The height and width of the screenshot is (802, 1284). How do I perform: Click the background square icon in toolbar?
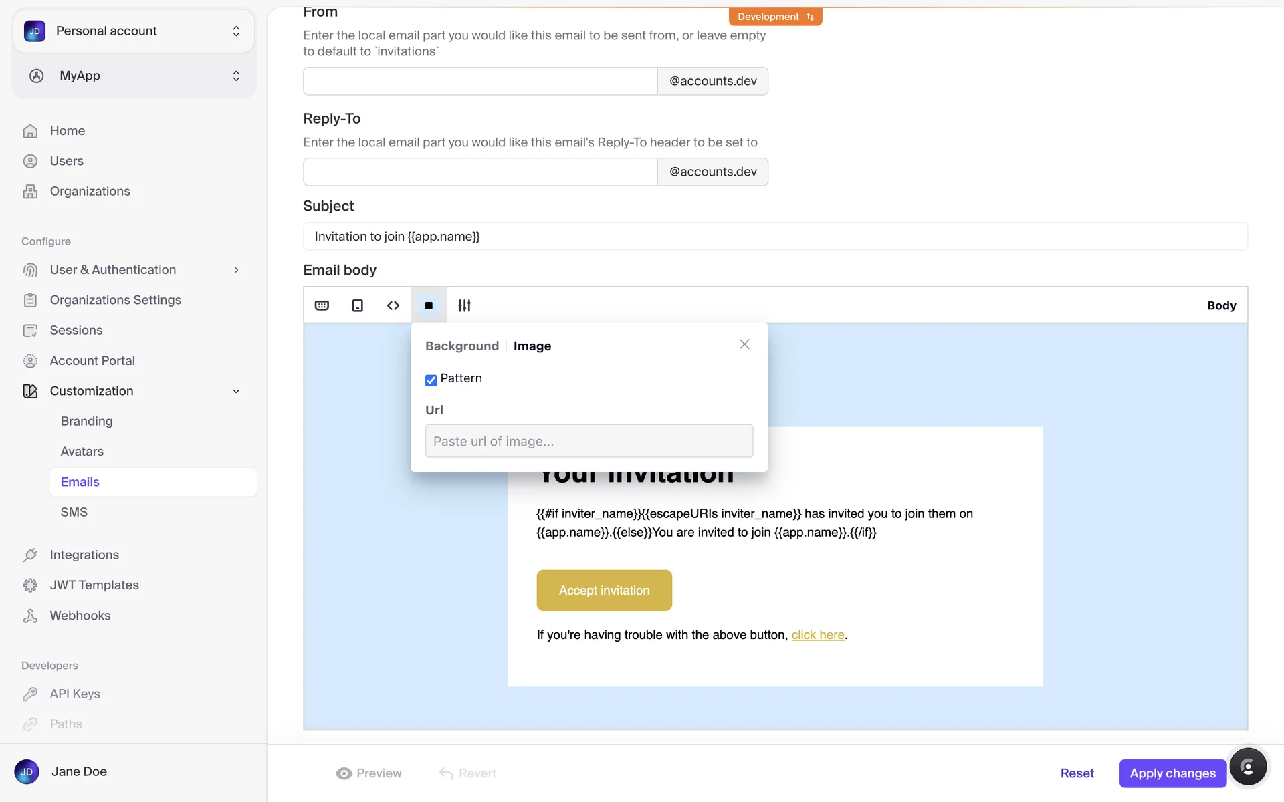[x=429, y=305]
